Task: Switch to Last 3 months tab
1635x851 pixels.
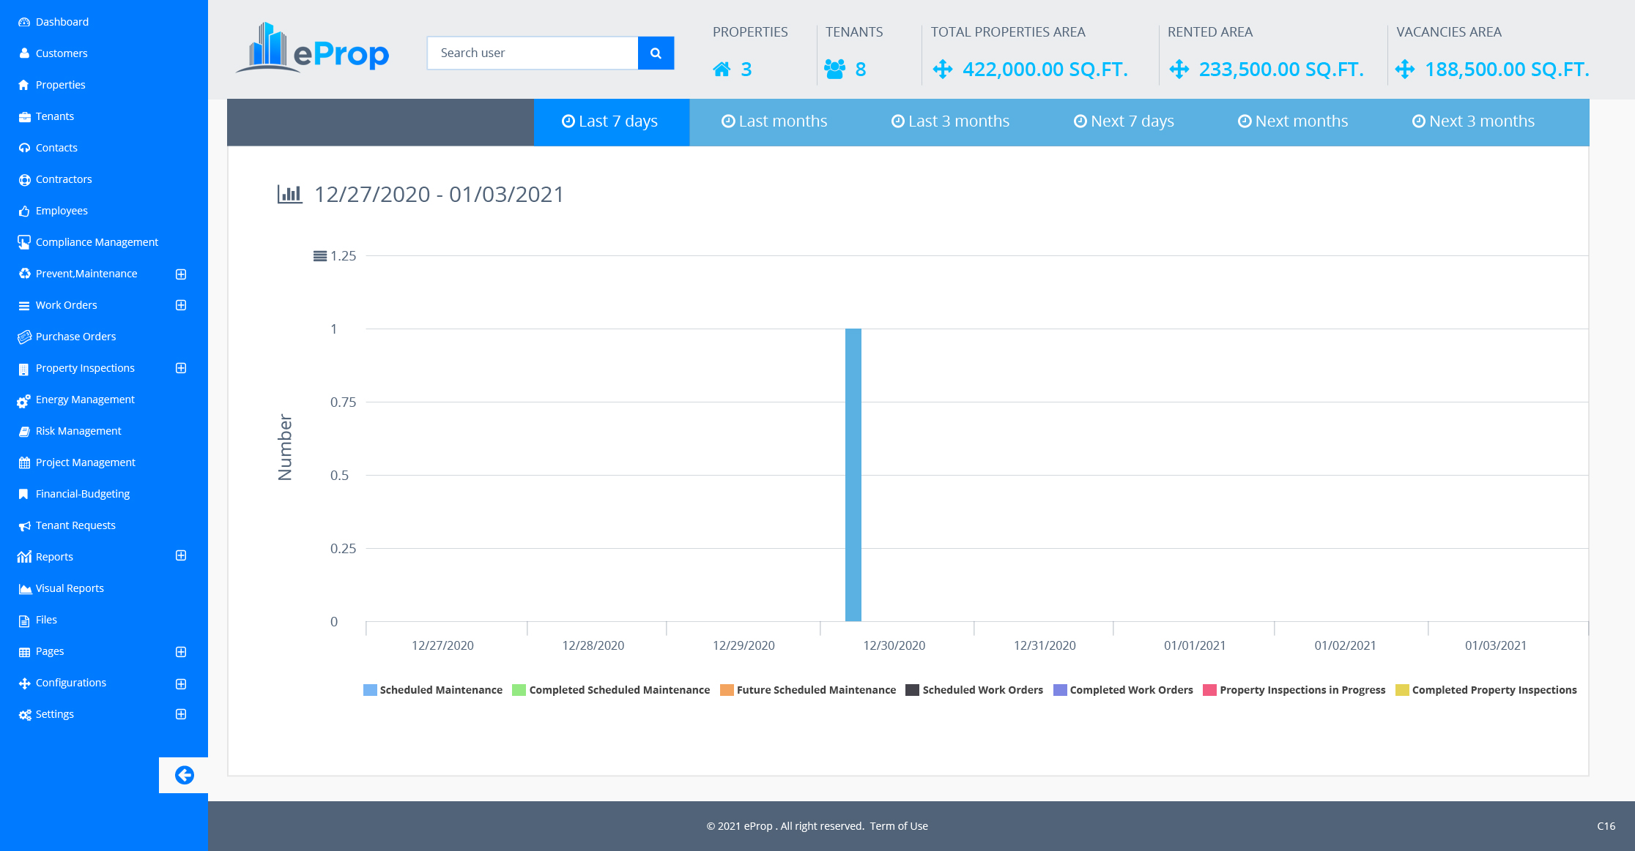Action: (950, 121)
